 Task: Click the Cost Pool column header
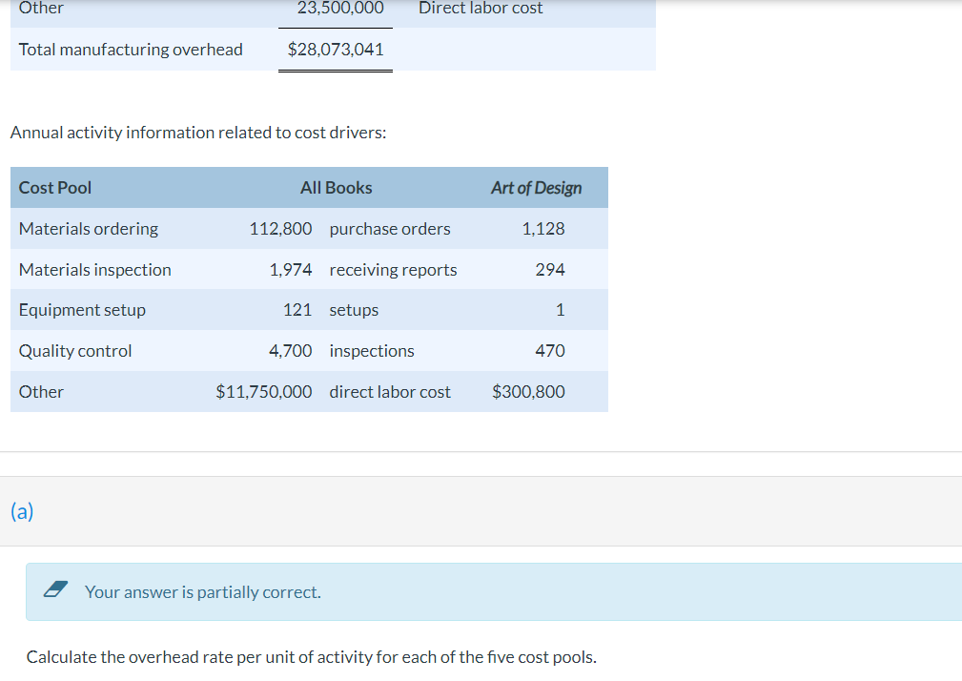(55, 188)
